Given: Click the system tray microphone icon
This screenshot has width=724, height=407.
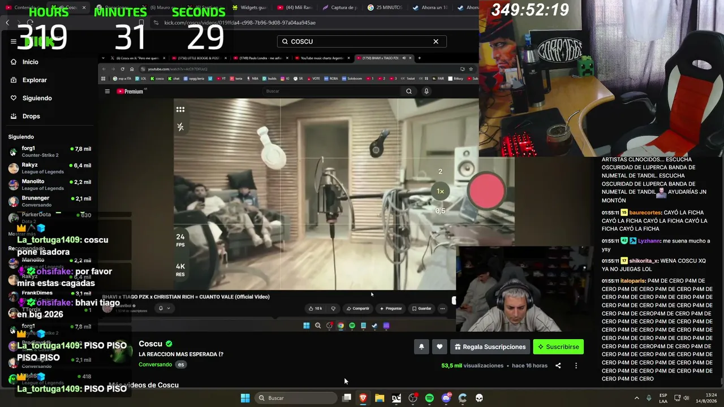Looking at the screenshot, I should (x=649, y=398).
